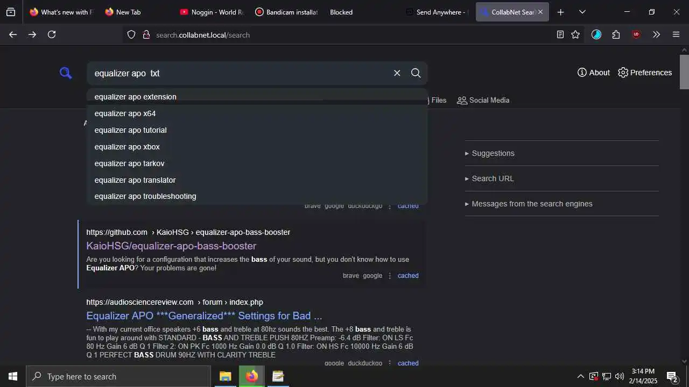Open result options for KaioHSG result
The image size is (689, 387).
coord(390,276)
